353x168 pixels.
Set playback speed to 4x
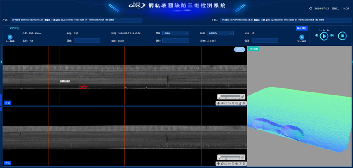(328, 30)
